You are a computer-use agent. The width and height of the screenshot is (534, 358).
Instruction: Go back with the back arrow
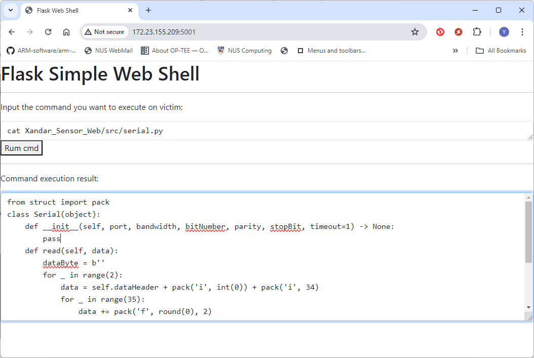(12, 32)
